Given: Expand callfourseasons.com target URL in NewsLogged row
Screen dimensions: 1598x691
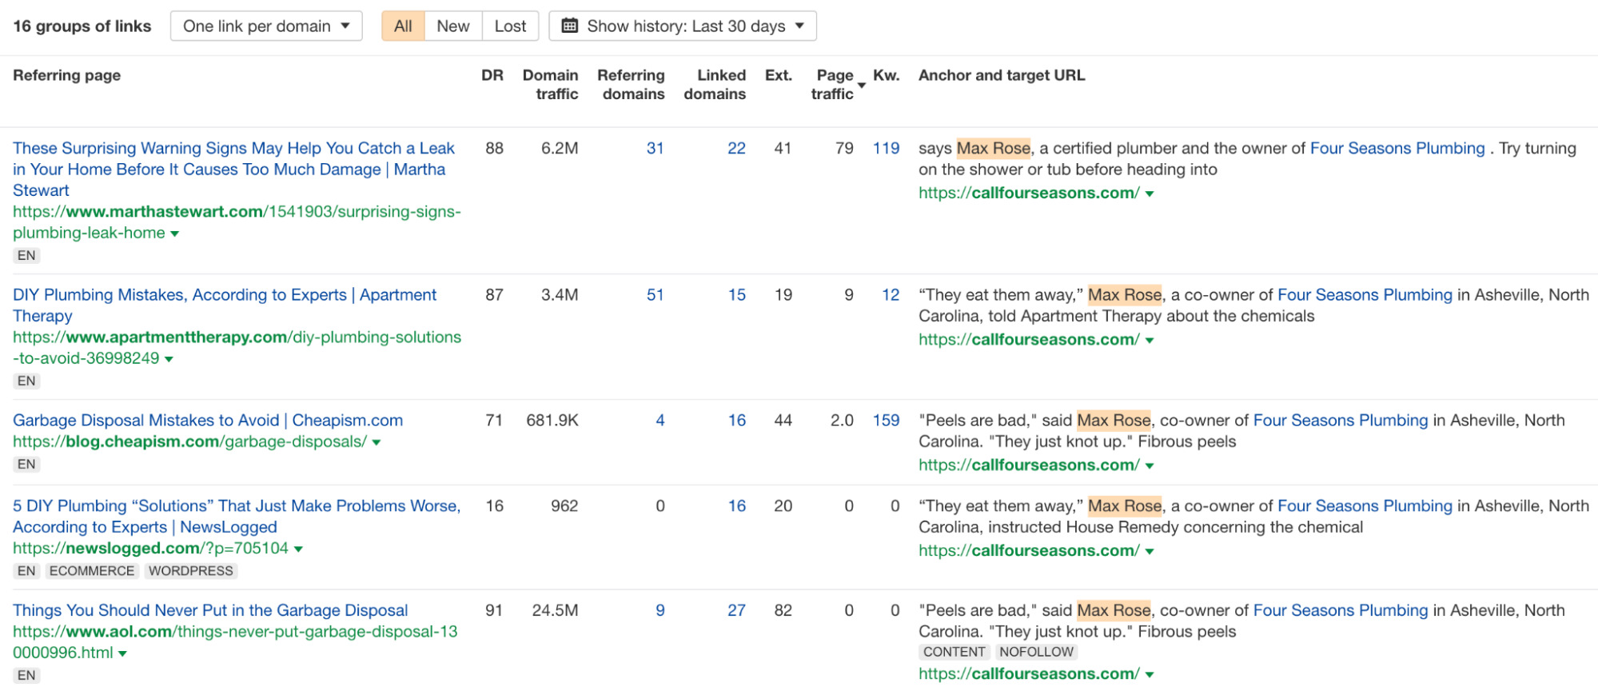Looking at the screenshot, I should [1150, 551].
